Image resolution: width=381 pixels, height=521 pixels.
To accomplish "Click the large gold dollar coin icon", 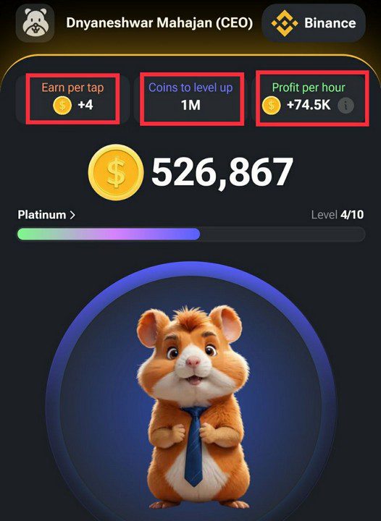I will 116,172.
